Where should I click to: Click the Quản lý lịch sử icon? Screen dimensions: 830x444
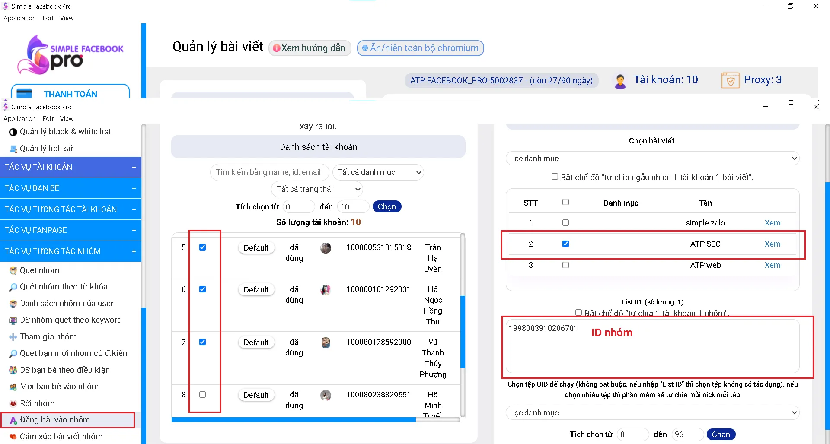point(13,149)
